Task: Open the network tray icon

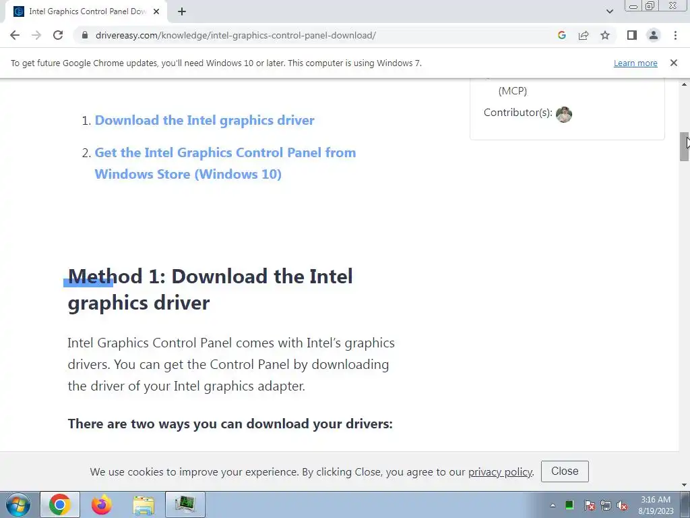Action: (x=606, y=505)
